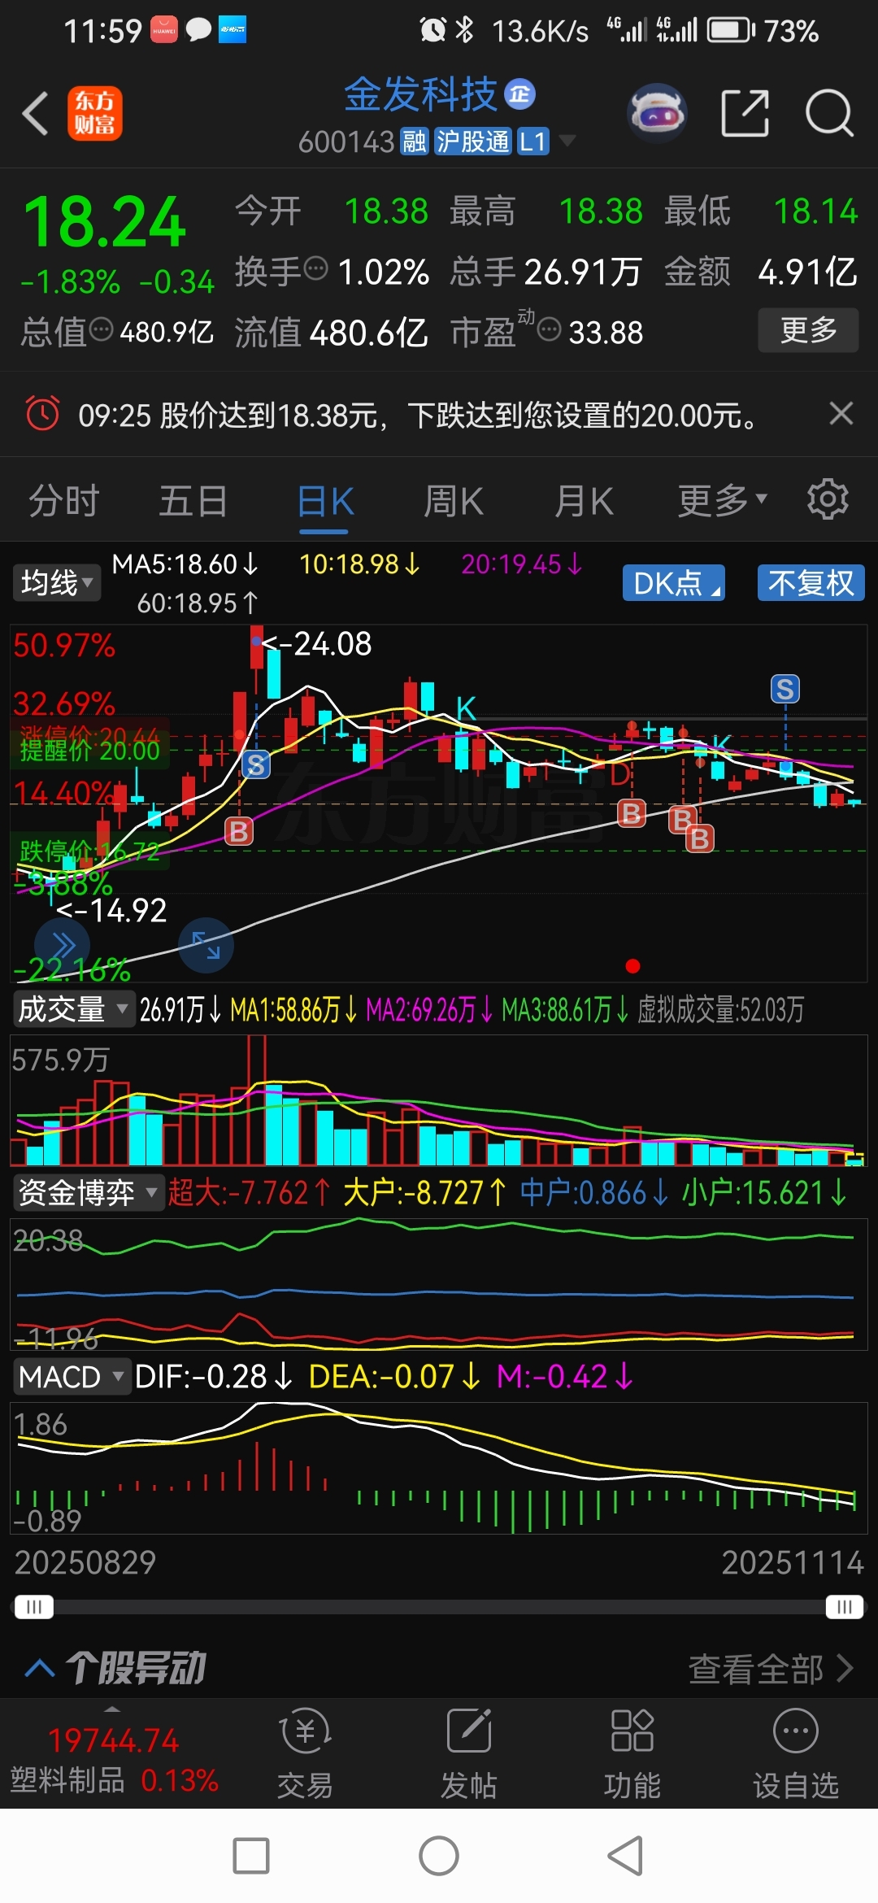The image size is (878, 1903).
Task: Tap the double-arrow scroll chart button
Action: coord(63,945)
